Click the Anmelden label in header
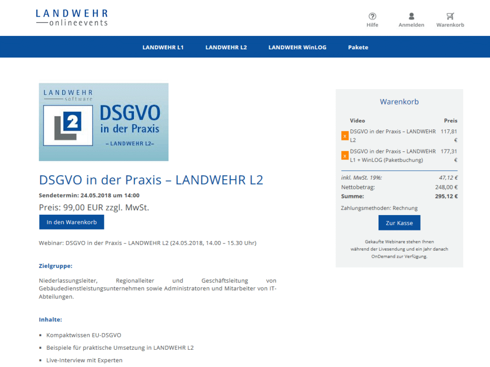 [411, 25]
